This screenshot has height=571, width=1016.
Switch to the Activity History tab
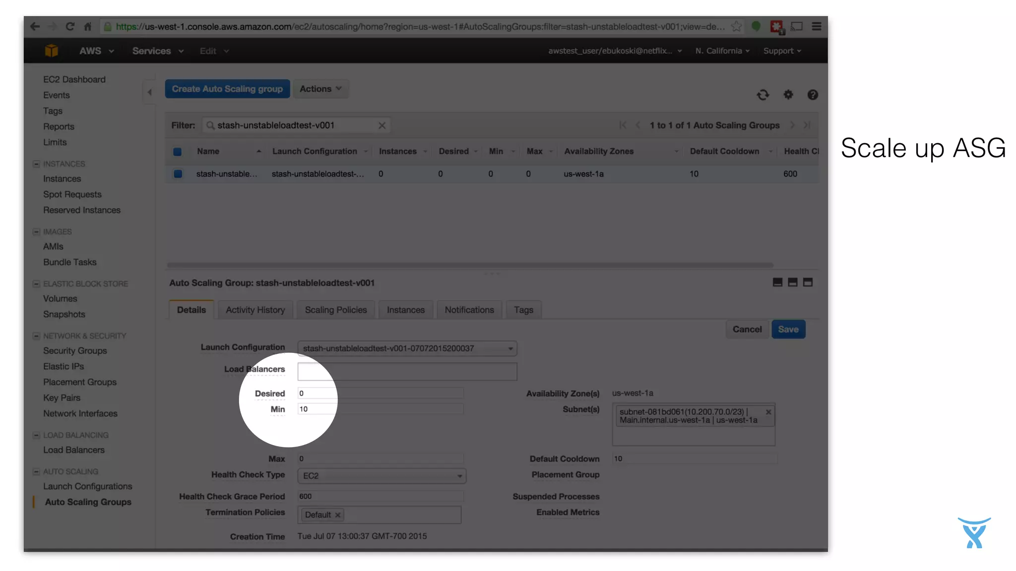255,310
